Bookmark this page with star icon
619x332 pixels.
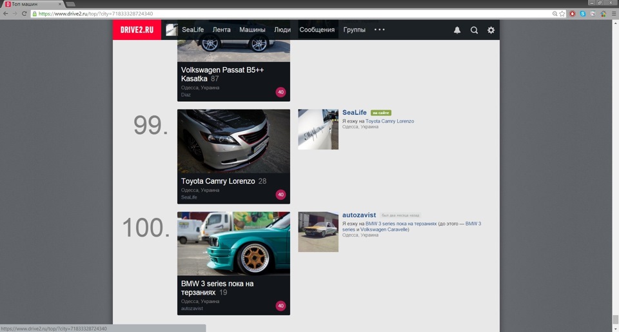pyautogui.click(x=562, y=14)
